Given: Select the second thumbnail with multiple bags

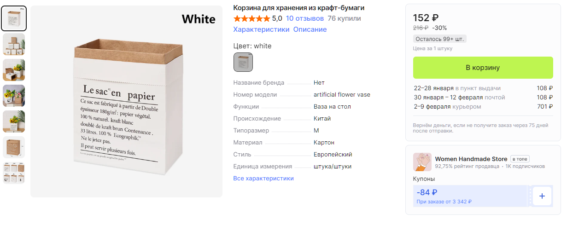Looking at the screenshot, I should pos(14,44).
